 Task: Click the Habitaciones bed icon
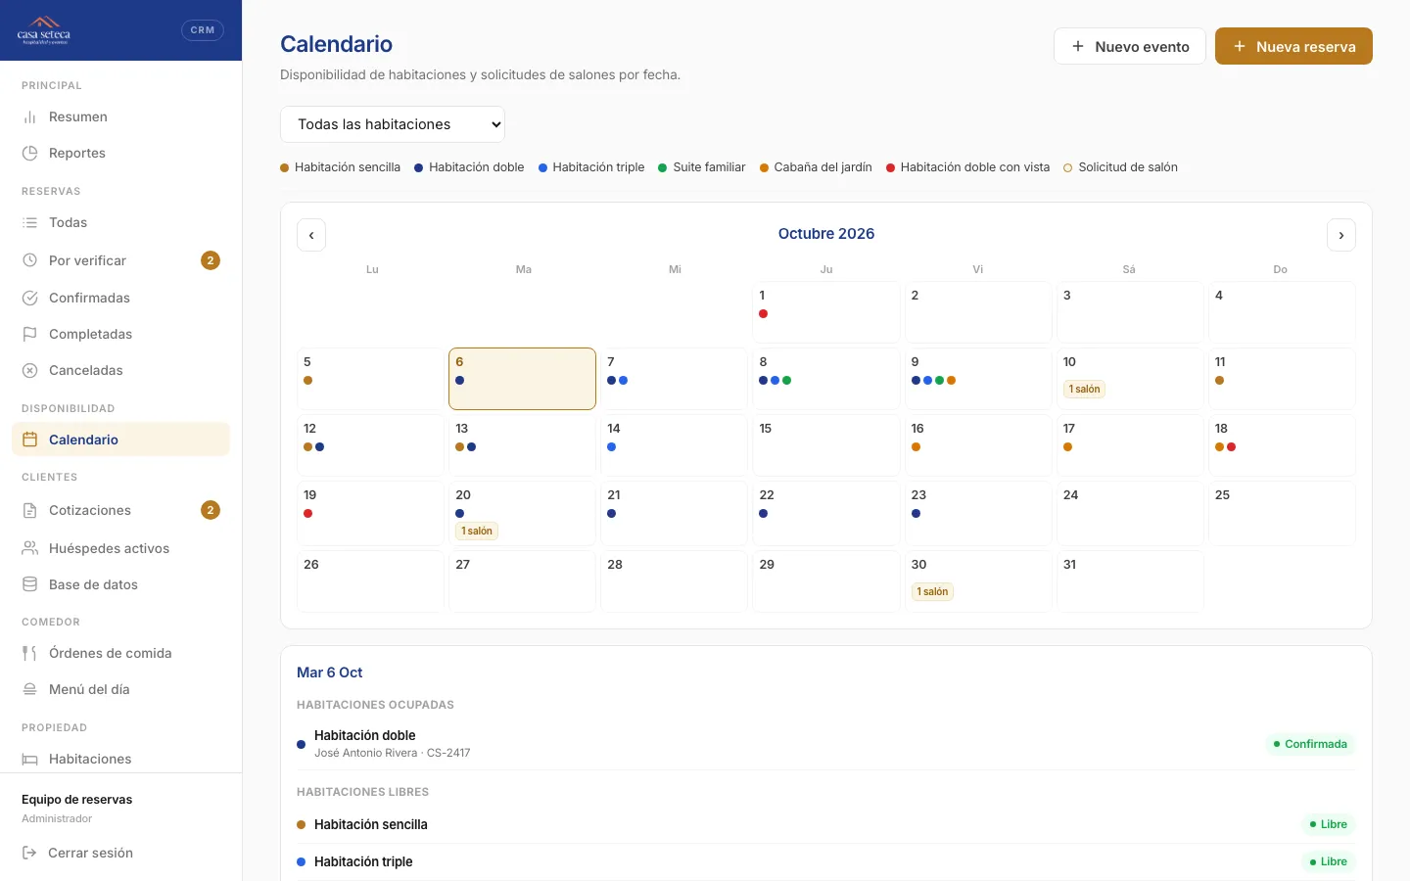point(29,759)
